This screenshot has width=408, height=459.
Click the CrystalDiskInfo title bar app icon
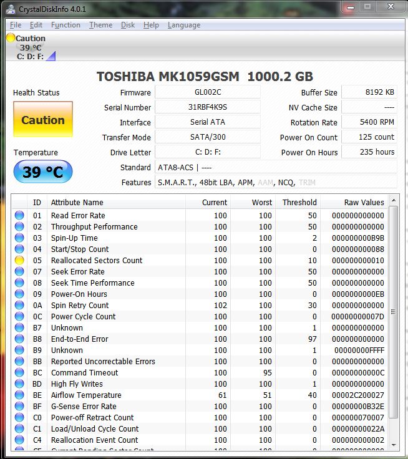pyautogui.click(x=11, y=9)
